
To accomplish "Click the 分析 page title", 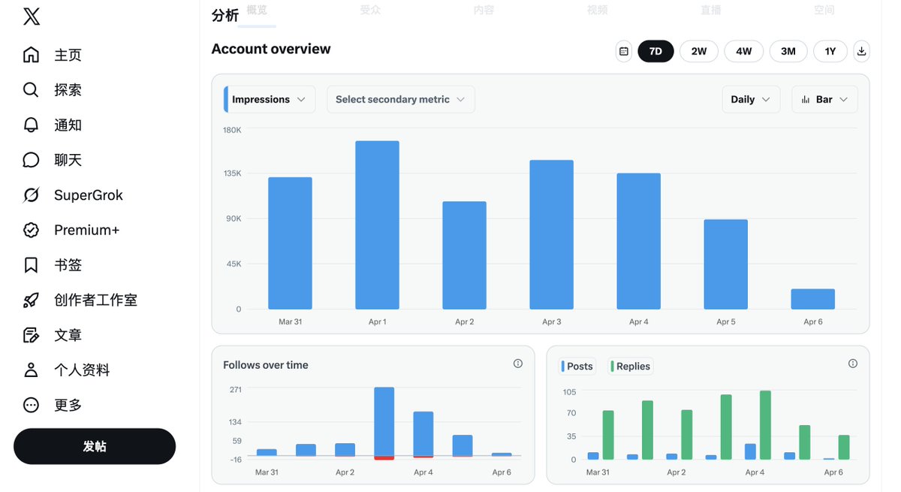I will coord(224,15).
